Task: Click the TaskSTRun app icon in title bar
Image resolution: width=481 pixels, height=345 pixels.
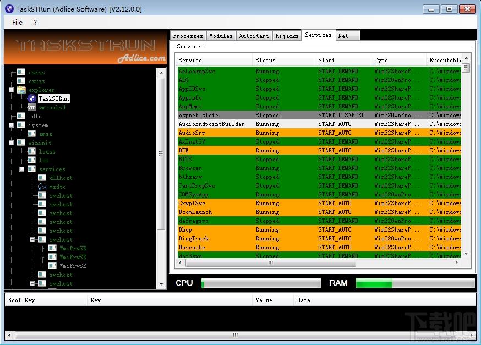Action: pyautogui.click(x=9, y=9)
